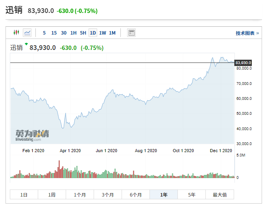Select the 最大值 range button
The image size is (264, 206).
click(220, 195)
